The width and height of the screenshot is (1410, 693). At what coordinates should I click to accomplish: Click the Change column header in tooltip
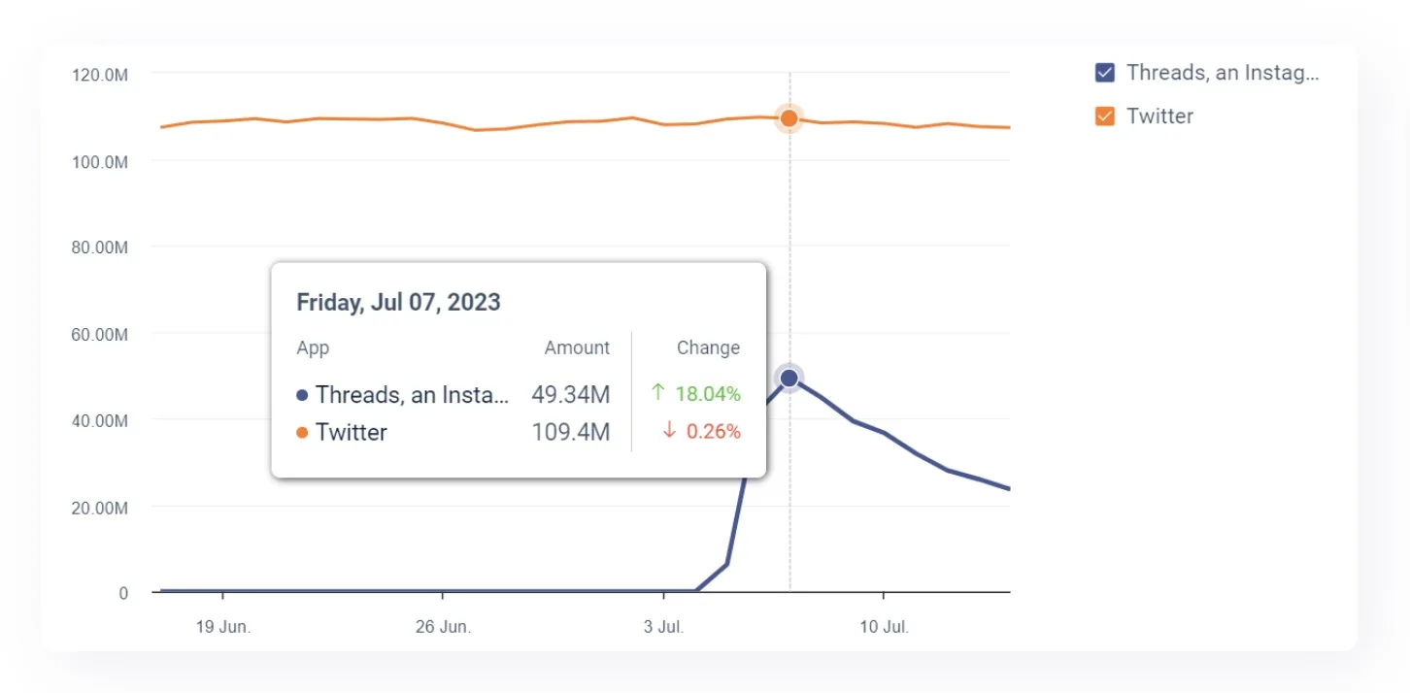coord(708,347)
